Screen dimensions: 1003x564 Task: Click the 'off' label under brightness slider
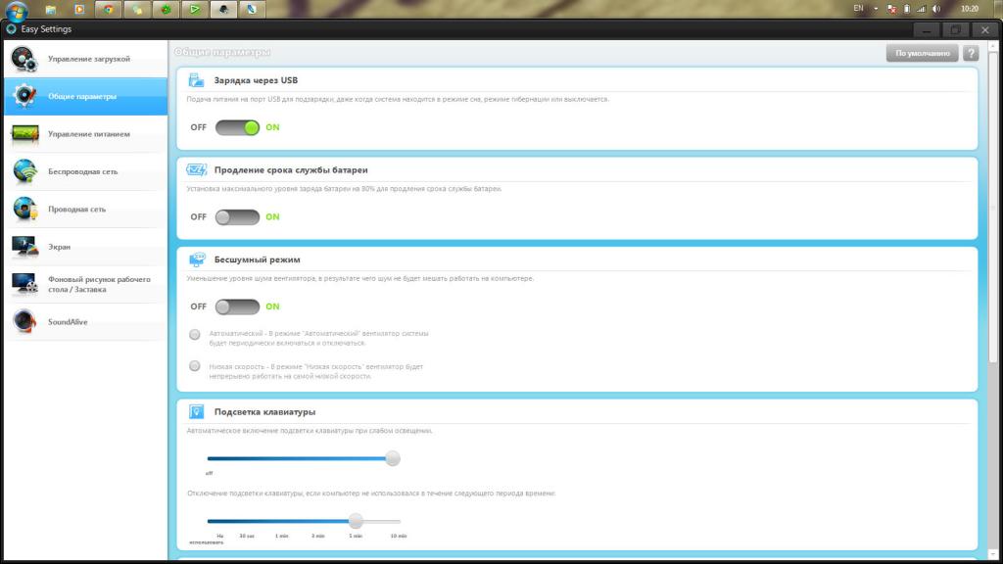point(210,473)
